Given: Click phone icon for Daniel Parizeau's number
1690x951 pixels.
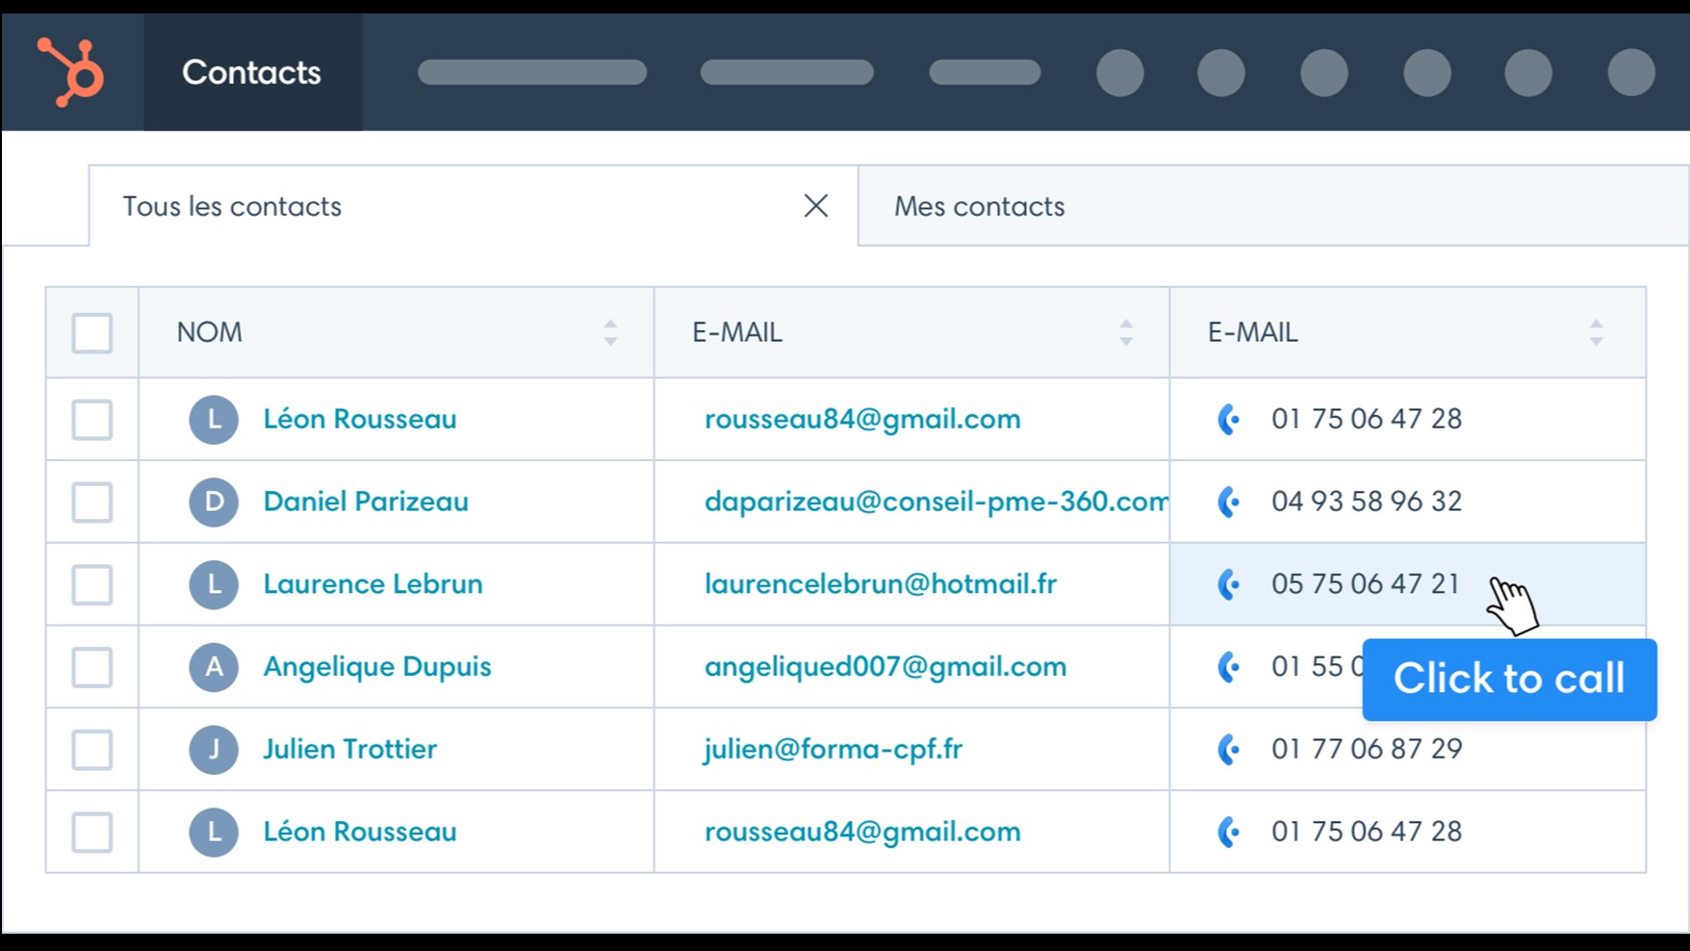Looking at the screenshot, I should click(1228, 501).
